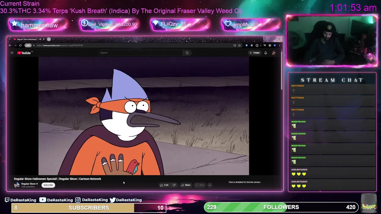Click the browser page vertical scrollbar
The image size is (381, 214).
coord(281,70)
